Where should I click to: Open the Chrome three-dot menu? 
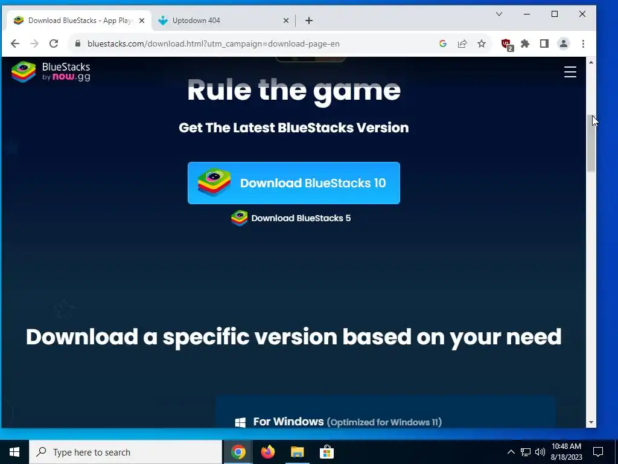[583, 43]
